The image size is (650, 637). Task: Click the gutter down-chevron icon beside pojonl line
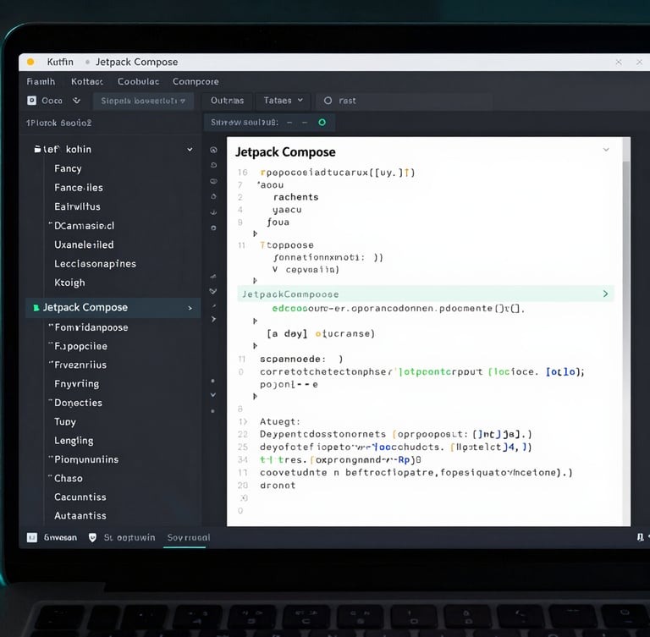213,395
